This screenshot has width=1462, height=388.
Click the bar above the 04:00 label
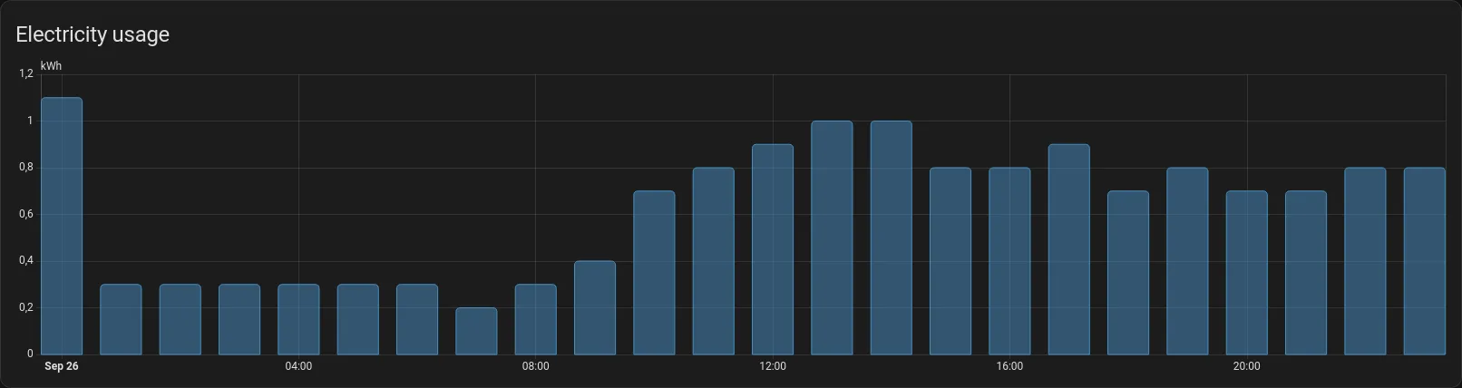coord(298,319)
